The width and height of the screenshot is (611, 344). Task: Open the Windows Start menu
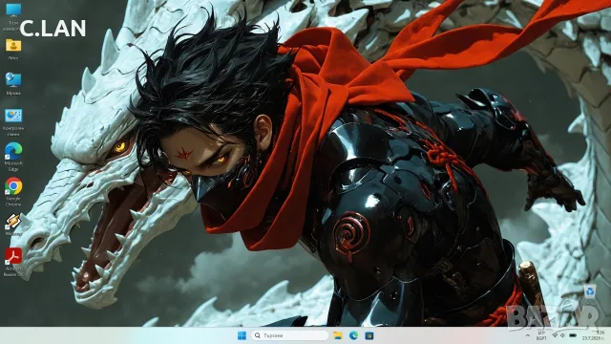click(x=242, y=335)
